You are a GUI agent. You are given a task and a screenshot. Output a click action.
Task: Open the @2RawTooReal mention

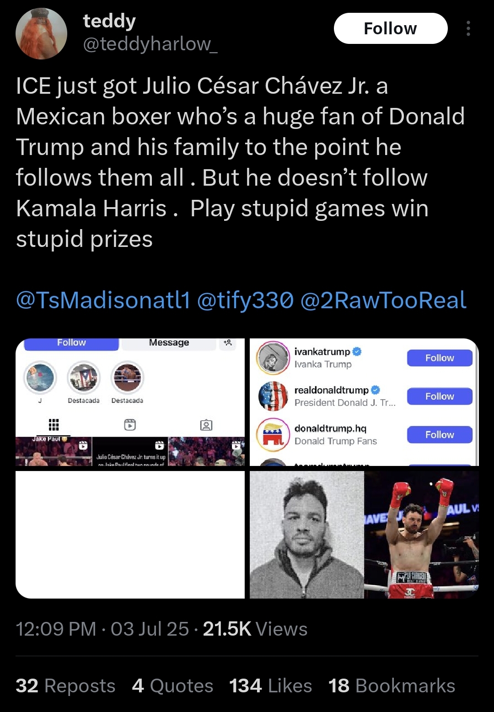click(x=383, y=300)
